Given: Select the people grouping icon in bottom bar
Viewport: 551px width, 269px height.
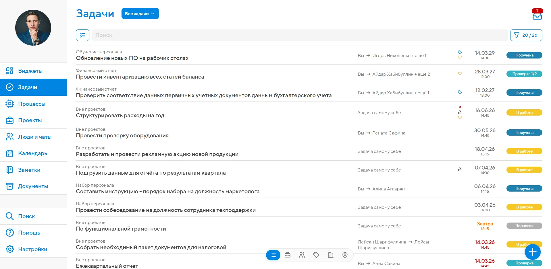Looking at the screenshot, I should click(302, 255).
